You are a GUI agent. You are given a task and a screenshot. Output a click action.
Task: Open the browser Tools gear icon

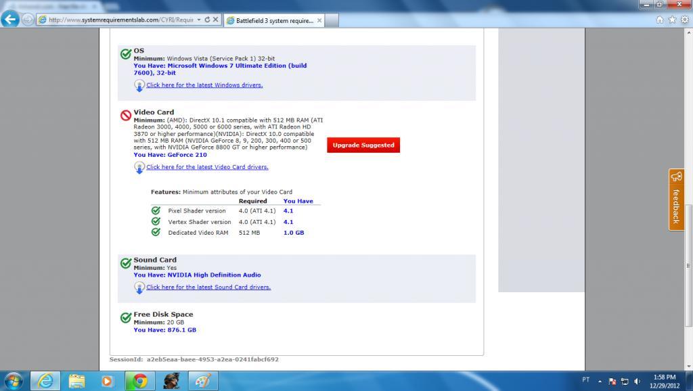click(685, 20)
